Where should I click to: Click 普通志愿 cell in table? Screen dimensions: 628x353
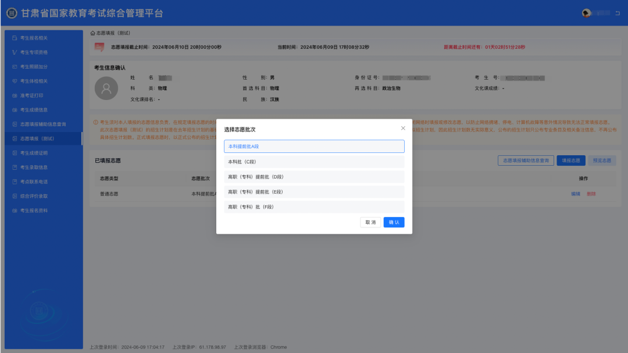109,194
